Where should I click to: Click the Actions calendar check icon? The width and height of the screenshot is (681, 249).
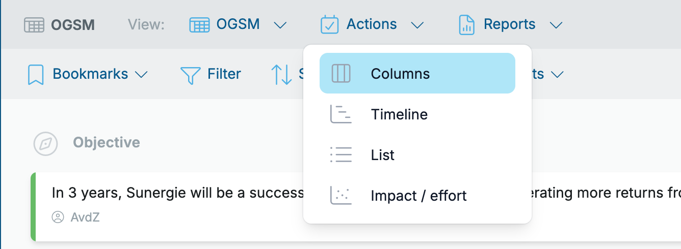click(x=330, y=24)
